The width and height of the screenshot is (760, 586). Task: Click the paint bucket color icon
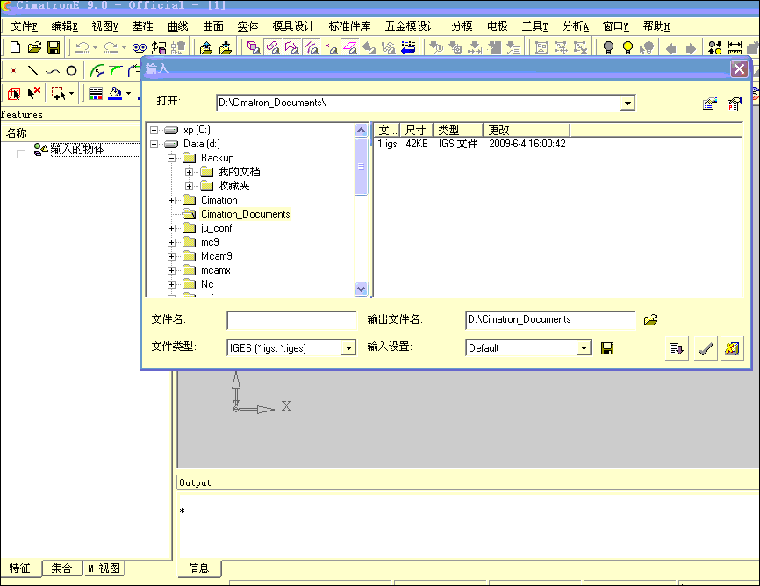click(115, 93)
